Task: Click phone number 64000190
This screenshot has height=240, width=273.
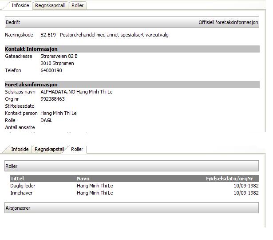Action: pos(51,70)
